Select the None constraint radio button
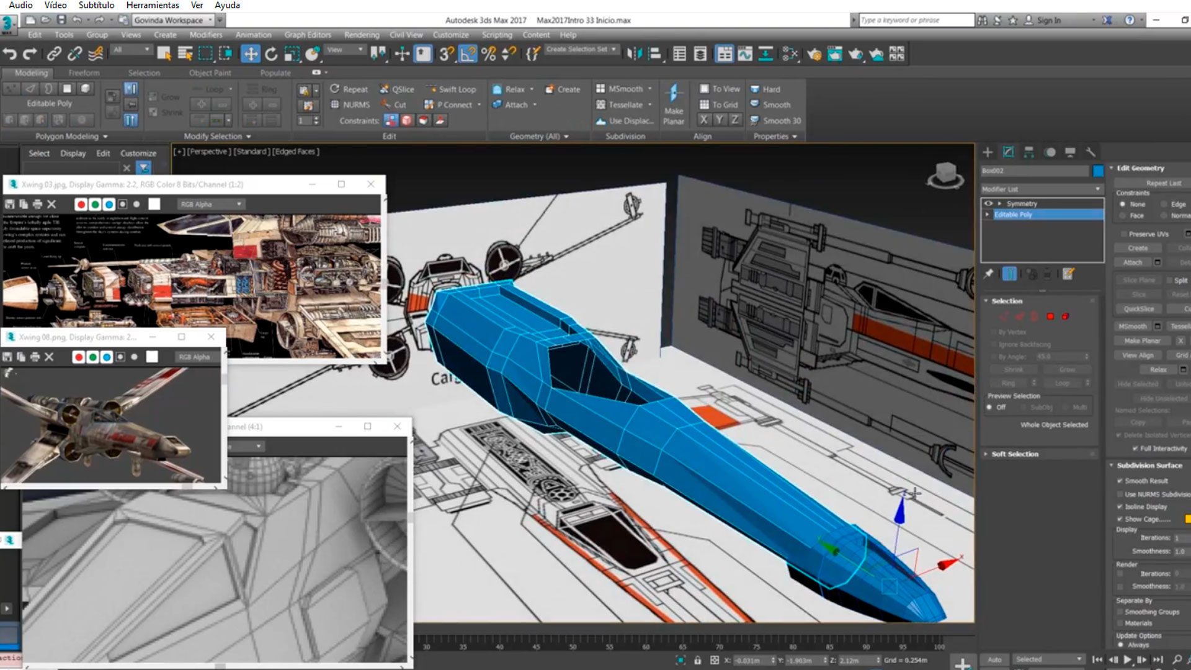1191x670 pixels. (1122, 204)
